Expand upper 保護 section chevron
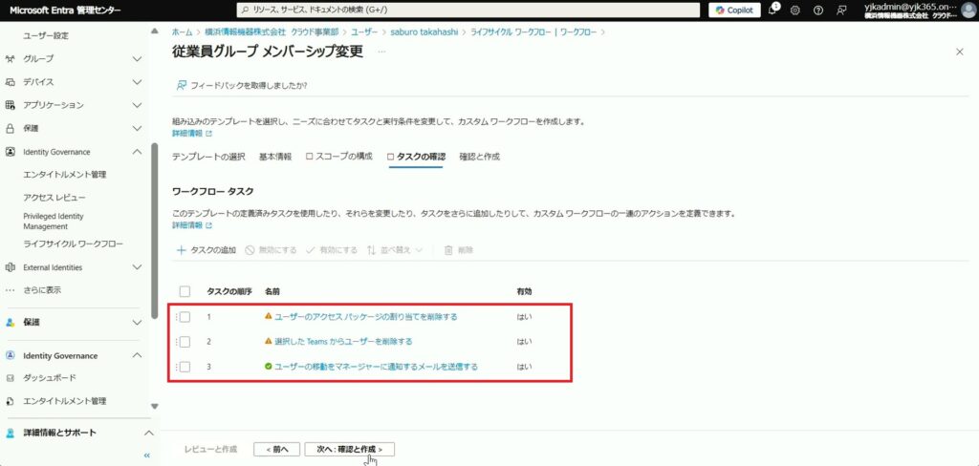The image size is (979, 466). pyautogui.click(x=138, y=129)
